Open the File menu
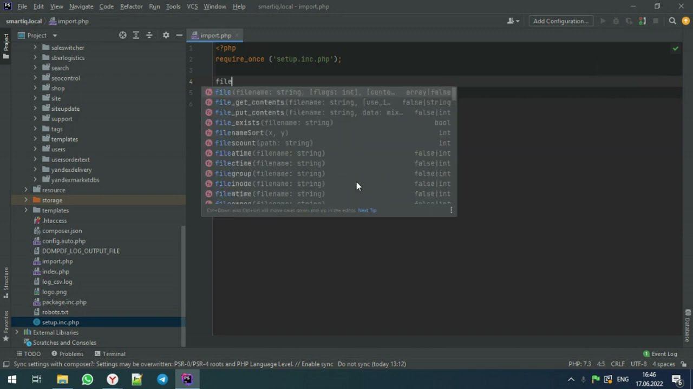The image size is (693, 389). (x=22, y=6)
